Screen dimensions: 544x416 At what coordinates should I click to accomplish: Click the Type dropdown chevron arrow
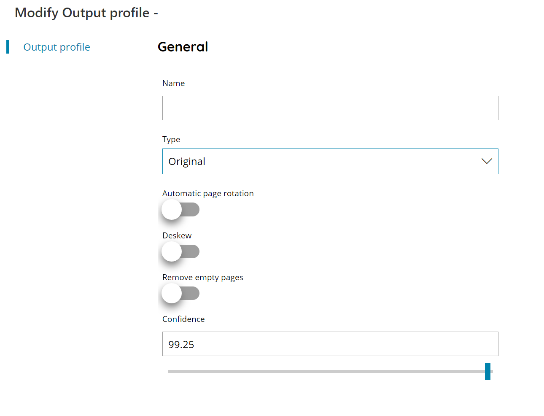coord(487,161)
